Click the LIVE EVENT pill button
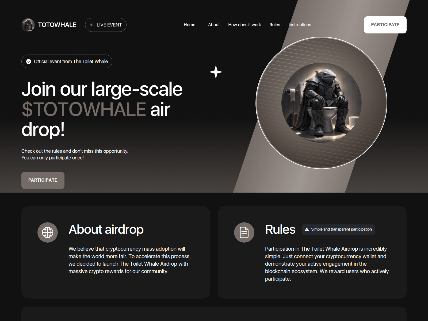428x321 pixels. coord(106,25)
